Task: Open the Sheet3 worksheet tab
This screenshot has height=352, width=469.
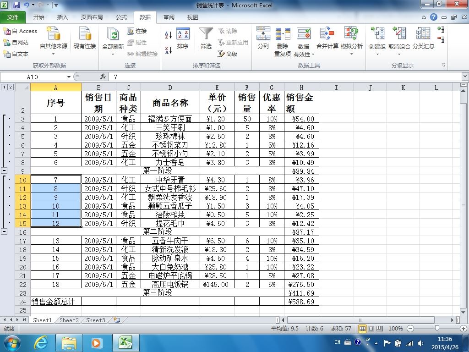Action: pyautogui.click(x=96, y=320)
